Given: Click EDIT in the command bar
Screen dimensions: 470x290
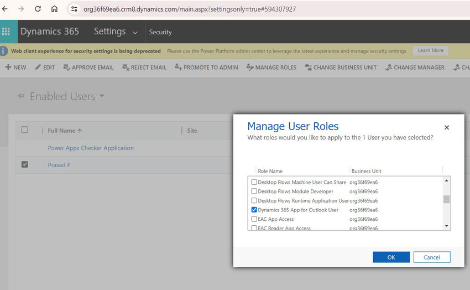Looking at the screenshot, I should [49, 68].
